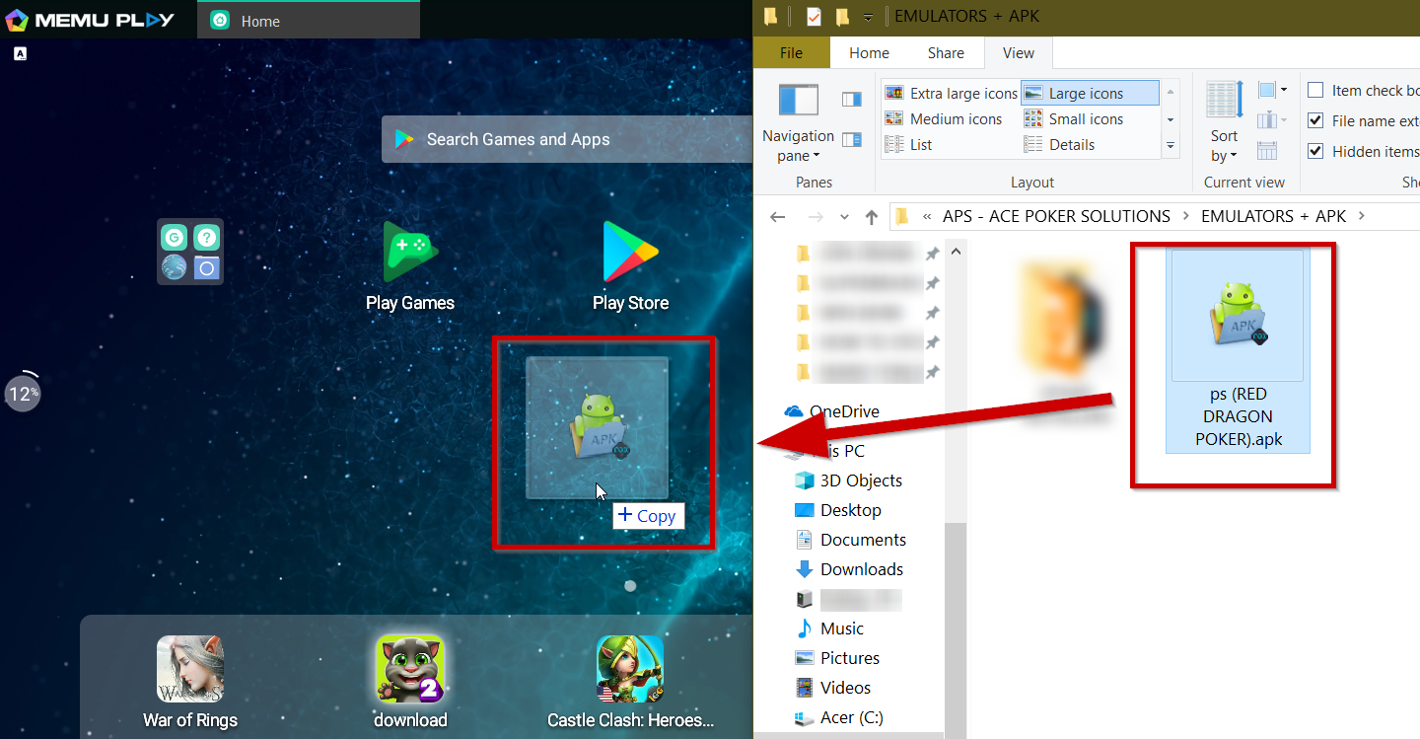Switch to Home ribbon tab
The width and height of the screenshot is (1420, 739).
coord(869,53)
